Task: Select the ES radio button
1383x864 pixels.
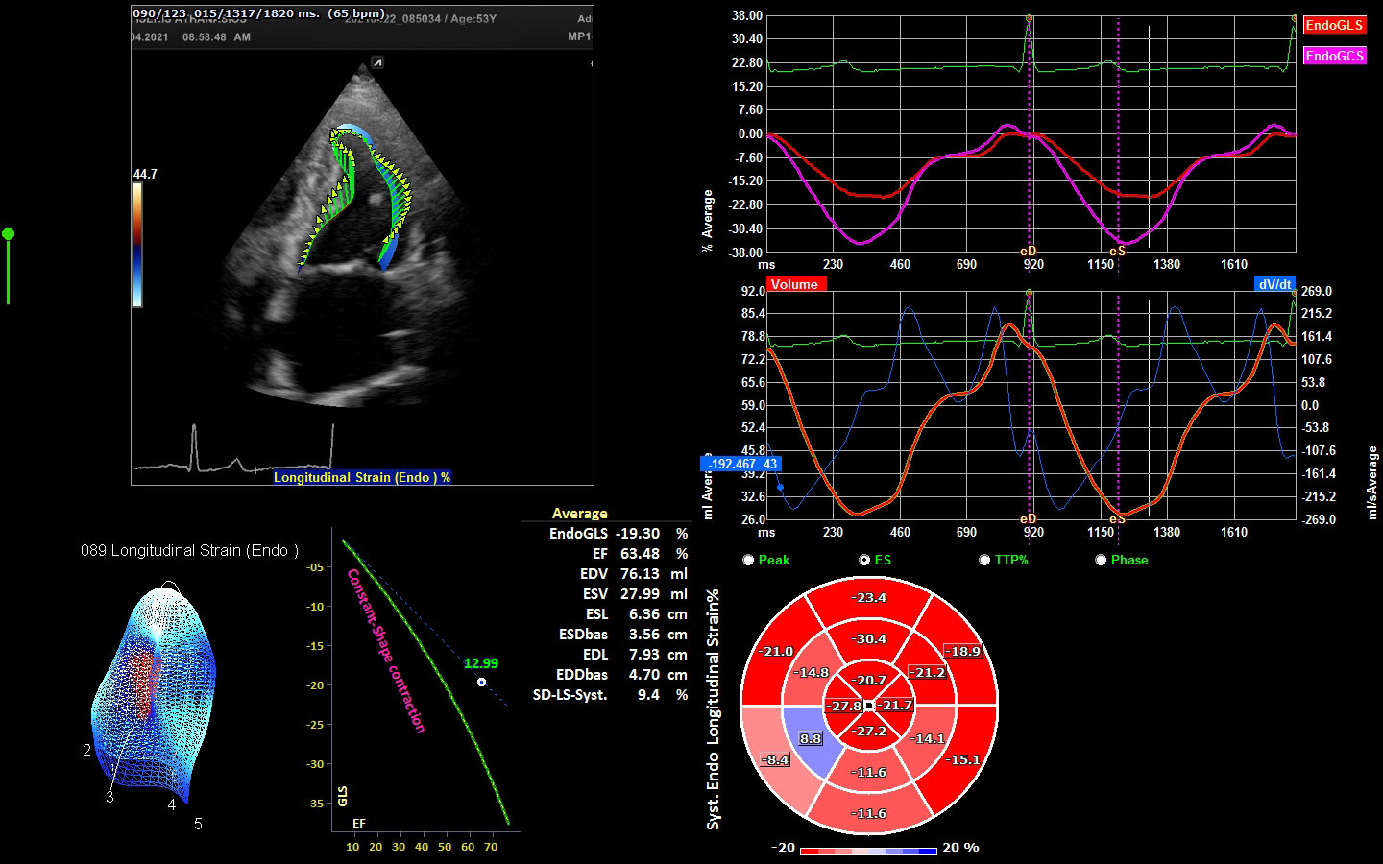Action: coord(864,560)
